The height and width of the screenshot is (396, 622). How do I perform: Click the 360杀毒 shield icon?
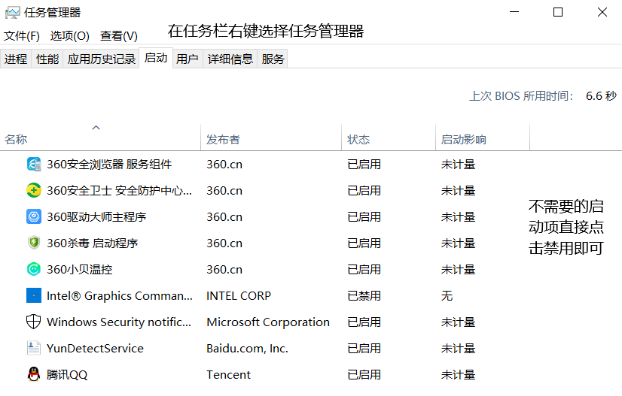[34, 243]
